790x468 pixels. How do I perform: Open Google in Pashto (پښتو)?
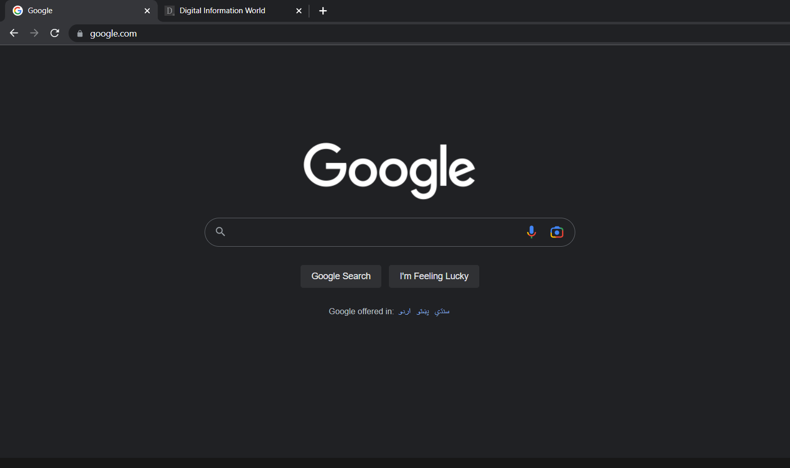tap(423, 311)
